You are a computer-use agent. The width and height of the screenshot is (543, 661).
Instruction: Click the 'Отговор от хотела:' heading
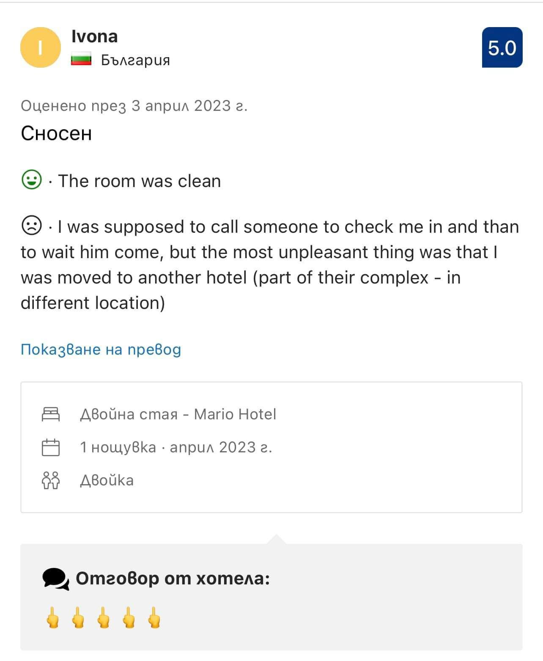[173, 578]
